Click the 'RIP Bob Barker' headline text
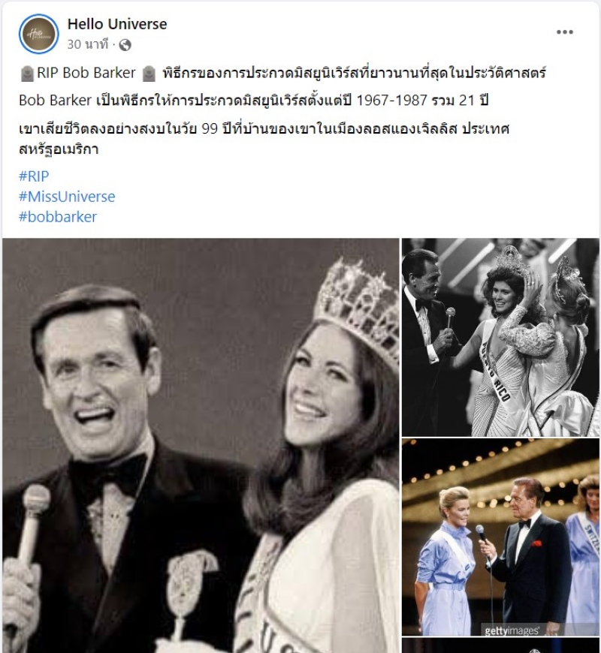 [x=86, y=73]
